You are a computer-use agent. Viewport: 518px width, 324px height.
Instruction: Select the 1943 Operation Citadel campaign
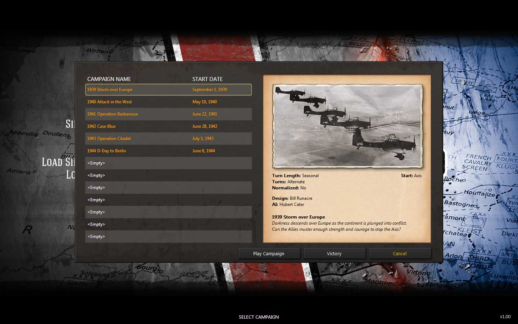point(168,139)
